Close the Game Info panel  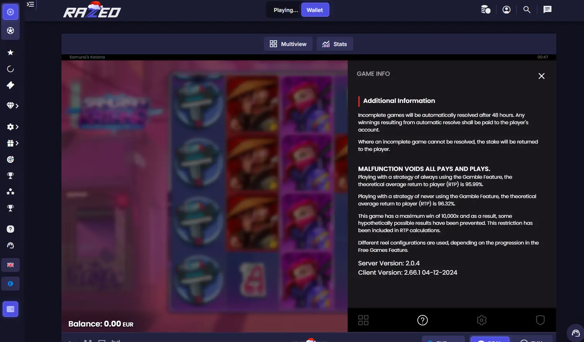(541, 76)
